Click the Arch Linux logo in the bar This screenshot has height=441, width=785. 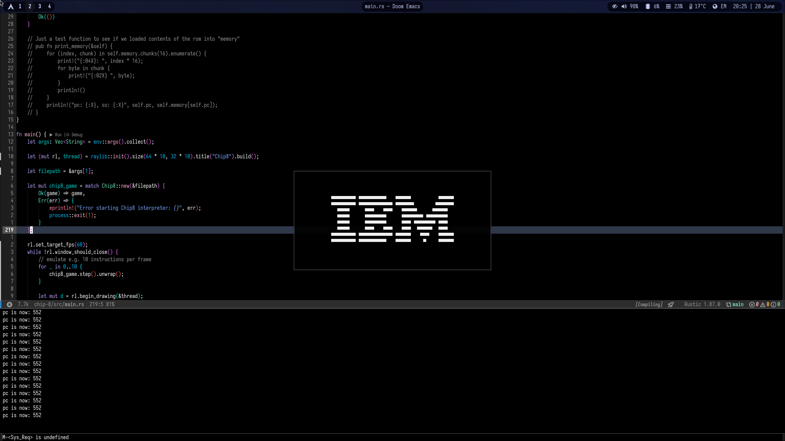pyautogui.click(x=11, y=6)
